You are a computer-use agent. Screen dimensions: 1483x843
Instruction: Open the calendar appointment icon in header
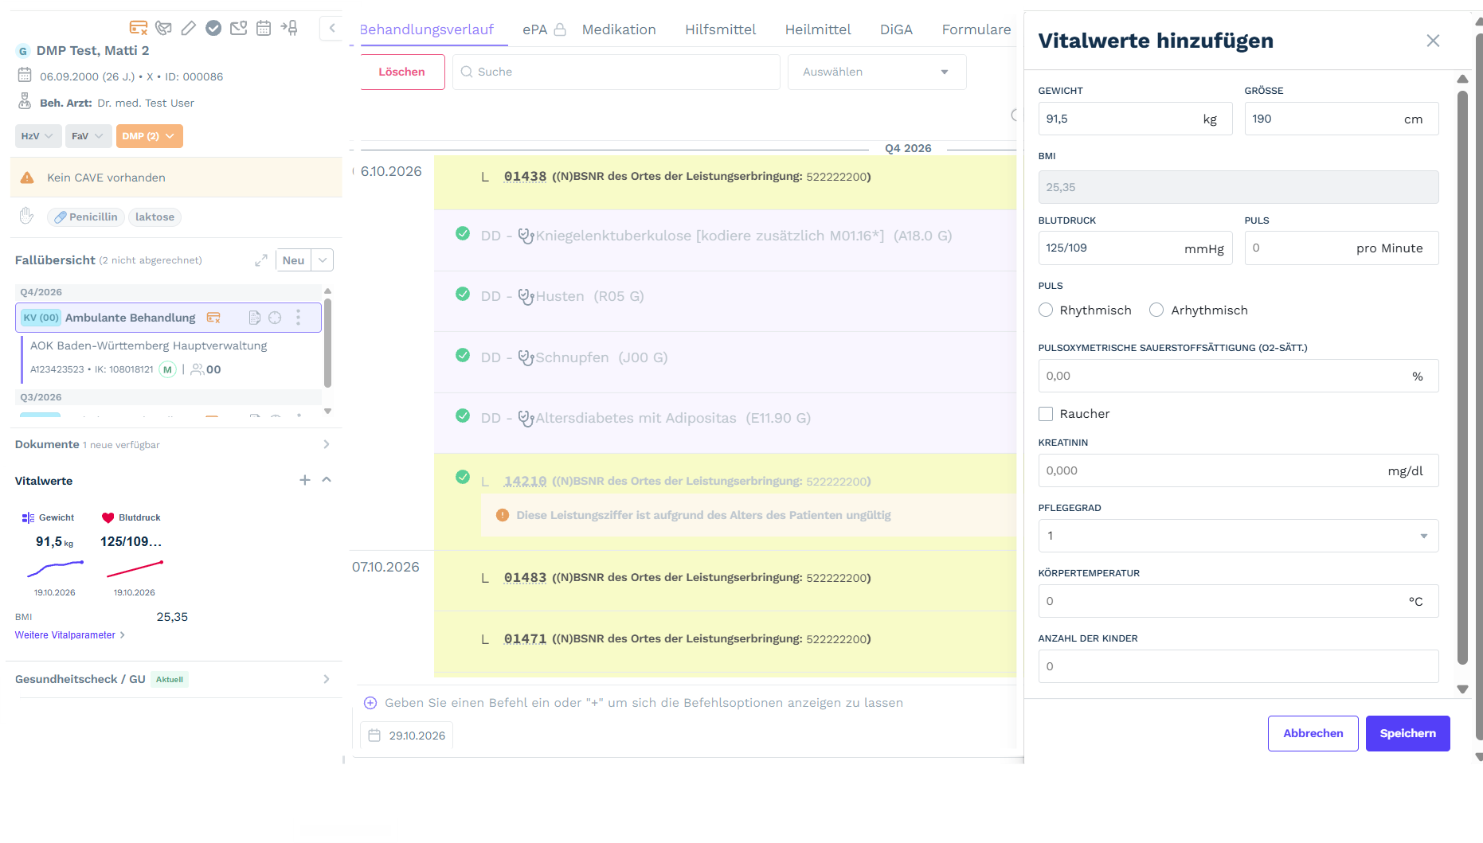pos(264,28)
